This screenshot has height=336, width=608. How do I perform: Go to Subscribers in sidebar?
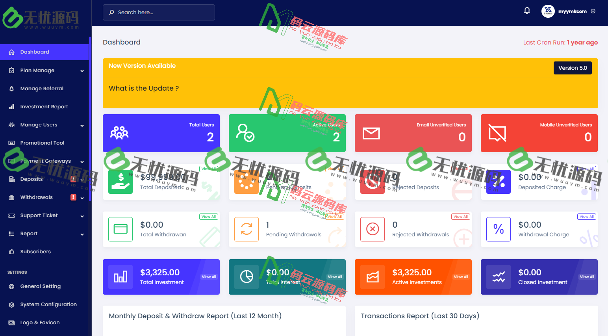[35, 252]
